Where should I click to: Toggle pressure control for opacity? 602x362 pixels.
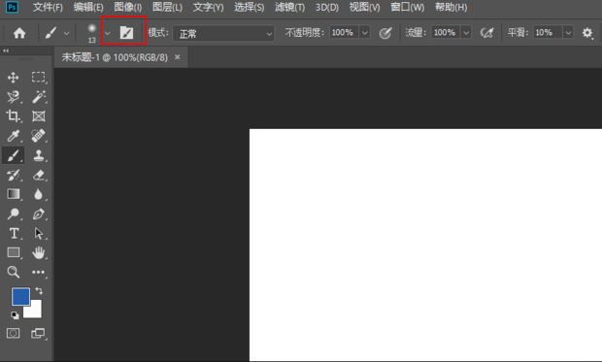tap(385, 33)
